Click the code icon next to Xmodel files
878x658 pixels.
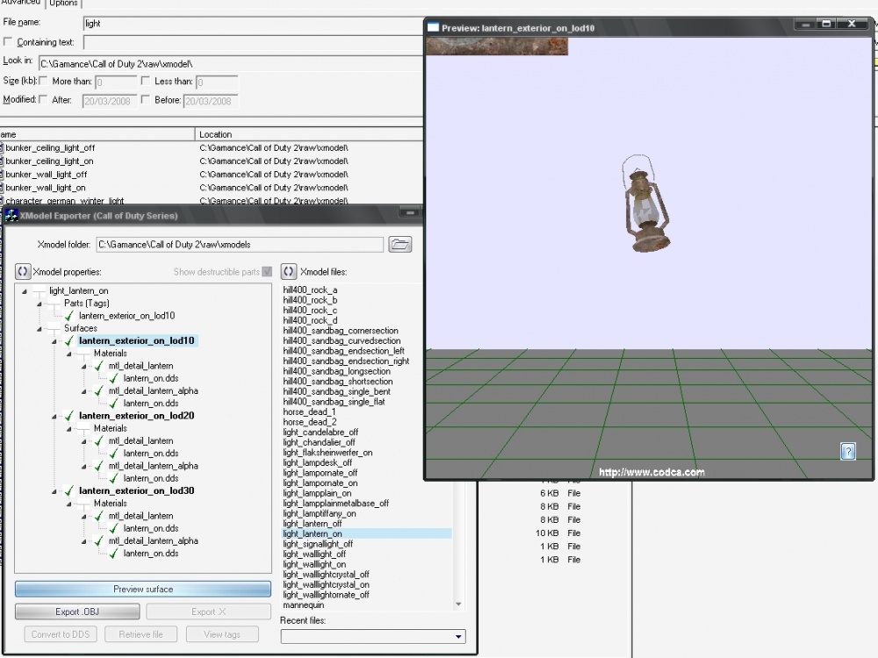[289, 271]
